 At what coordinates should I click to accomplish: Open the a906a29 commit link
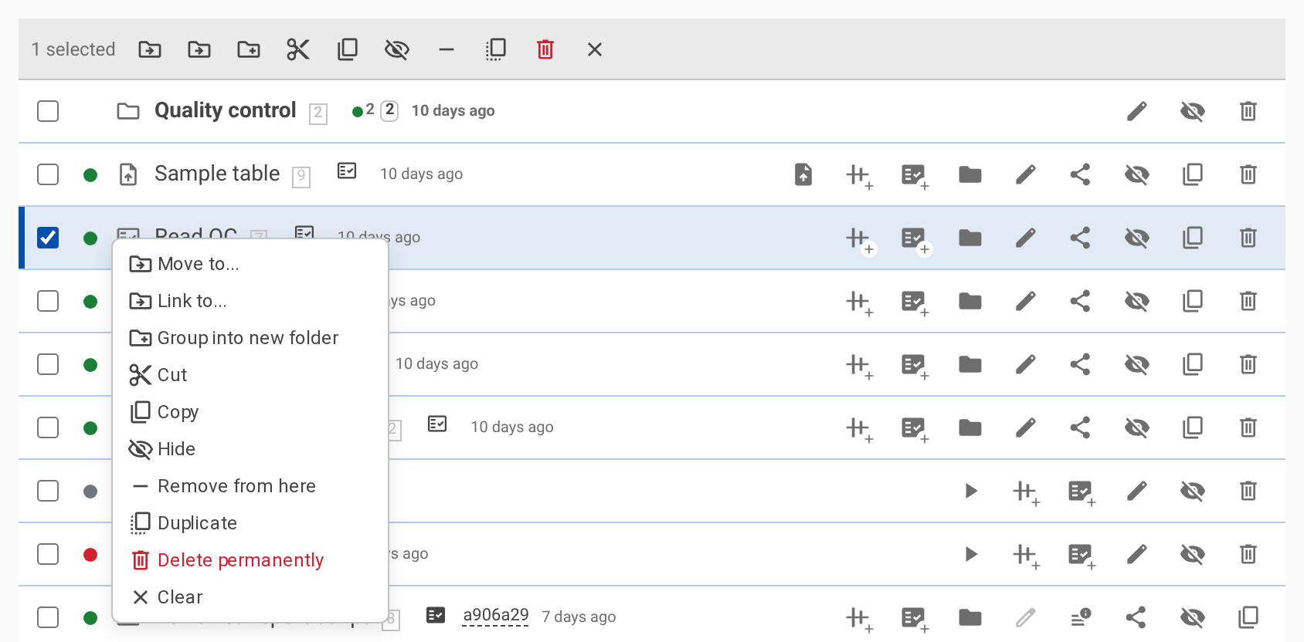click(x=495, y=616)
